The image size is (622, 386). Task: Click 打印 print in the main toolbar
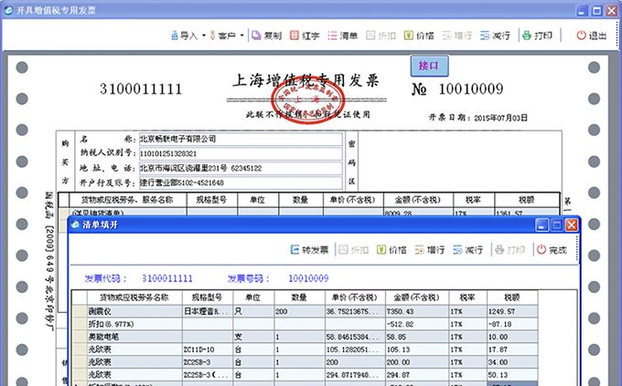click(537, 36)
